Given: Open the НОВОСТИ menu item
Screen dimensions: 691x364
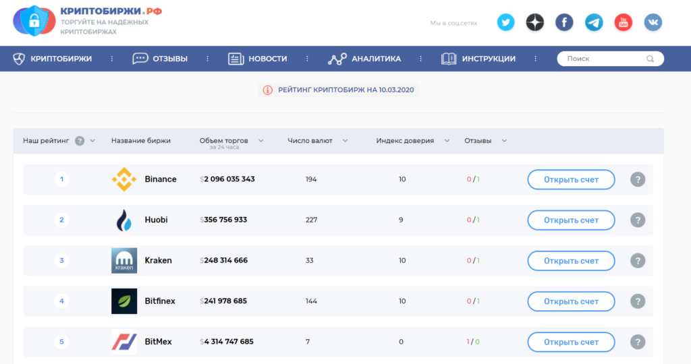Looking at the screenshot, I should 268,59.
